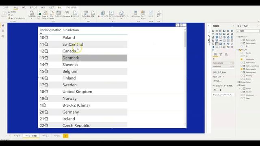Image resolution: width=260 pixels, height=146 pixels.
Task: Check the Reading field checkbox
Action: click(242, 76)
